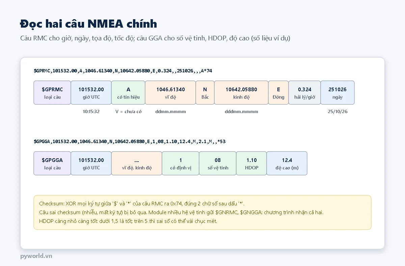Click the $GPRMC loại câu box
Image resolution: width=405 pixels, height=266 pixels.
pyautogui.click(x=52, y=93)
